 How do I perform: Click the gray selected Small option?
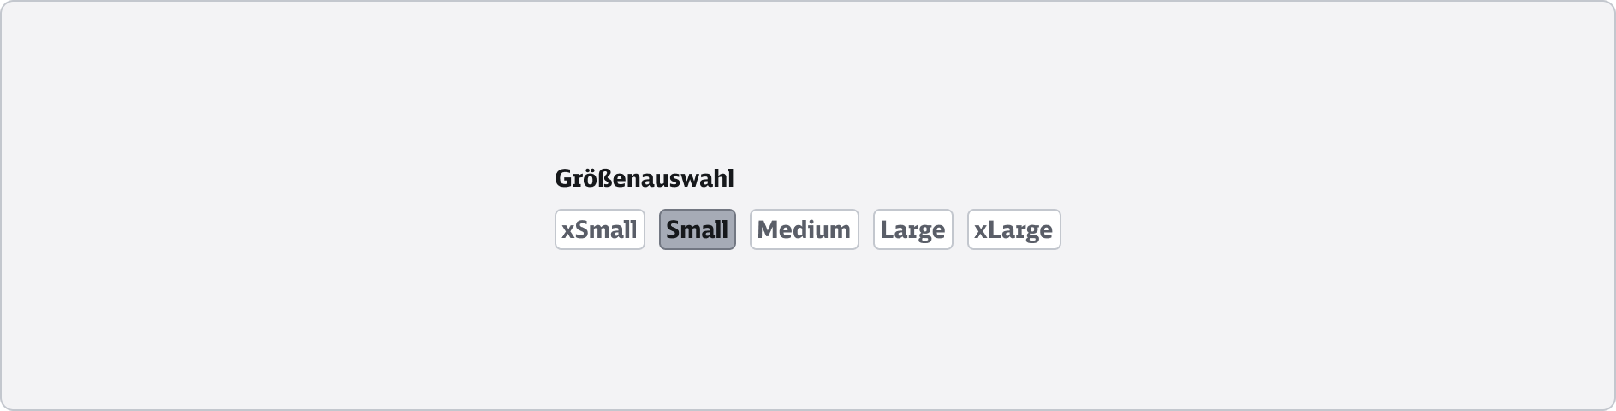(697, 229)
